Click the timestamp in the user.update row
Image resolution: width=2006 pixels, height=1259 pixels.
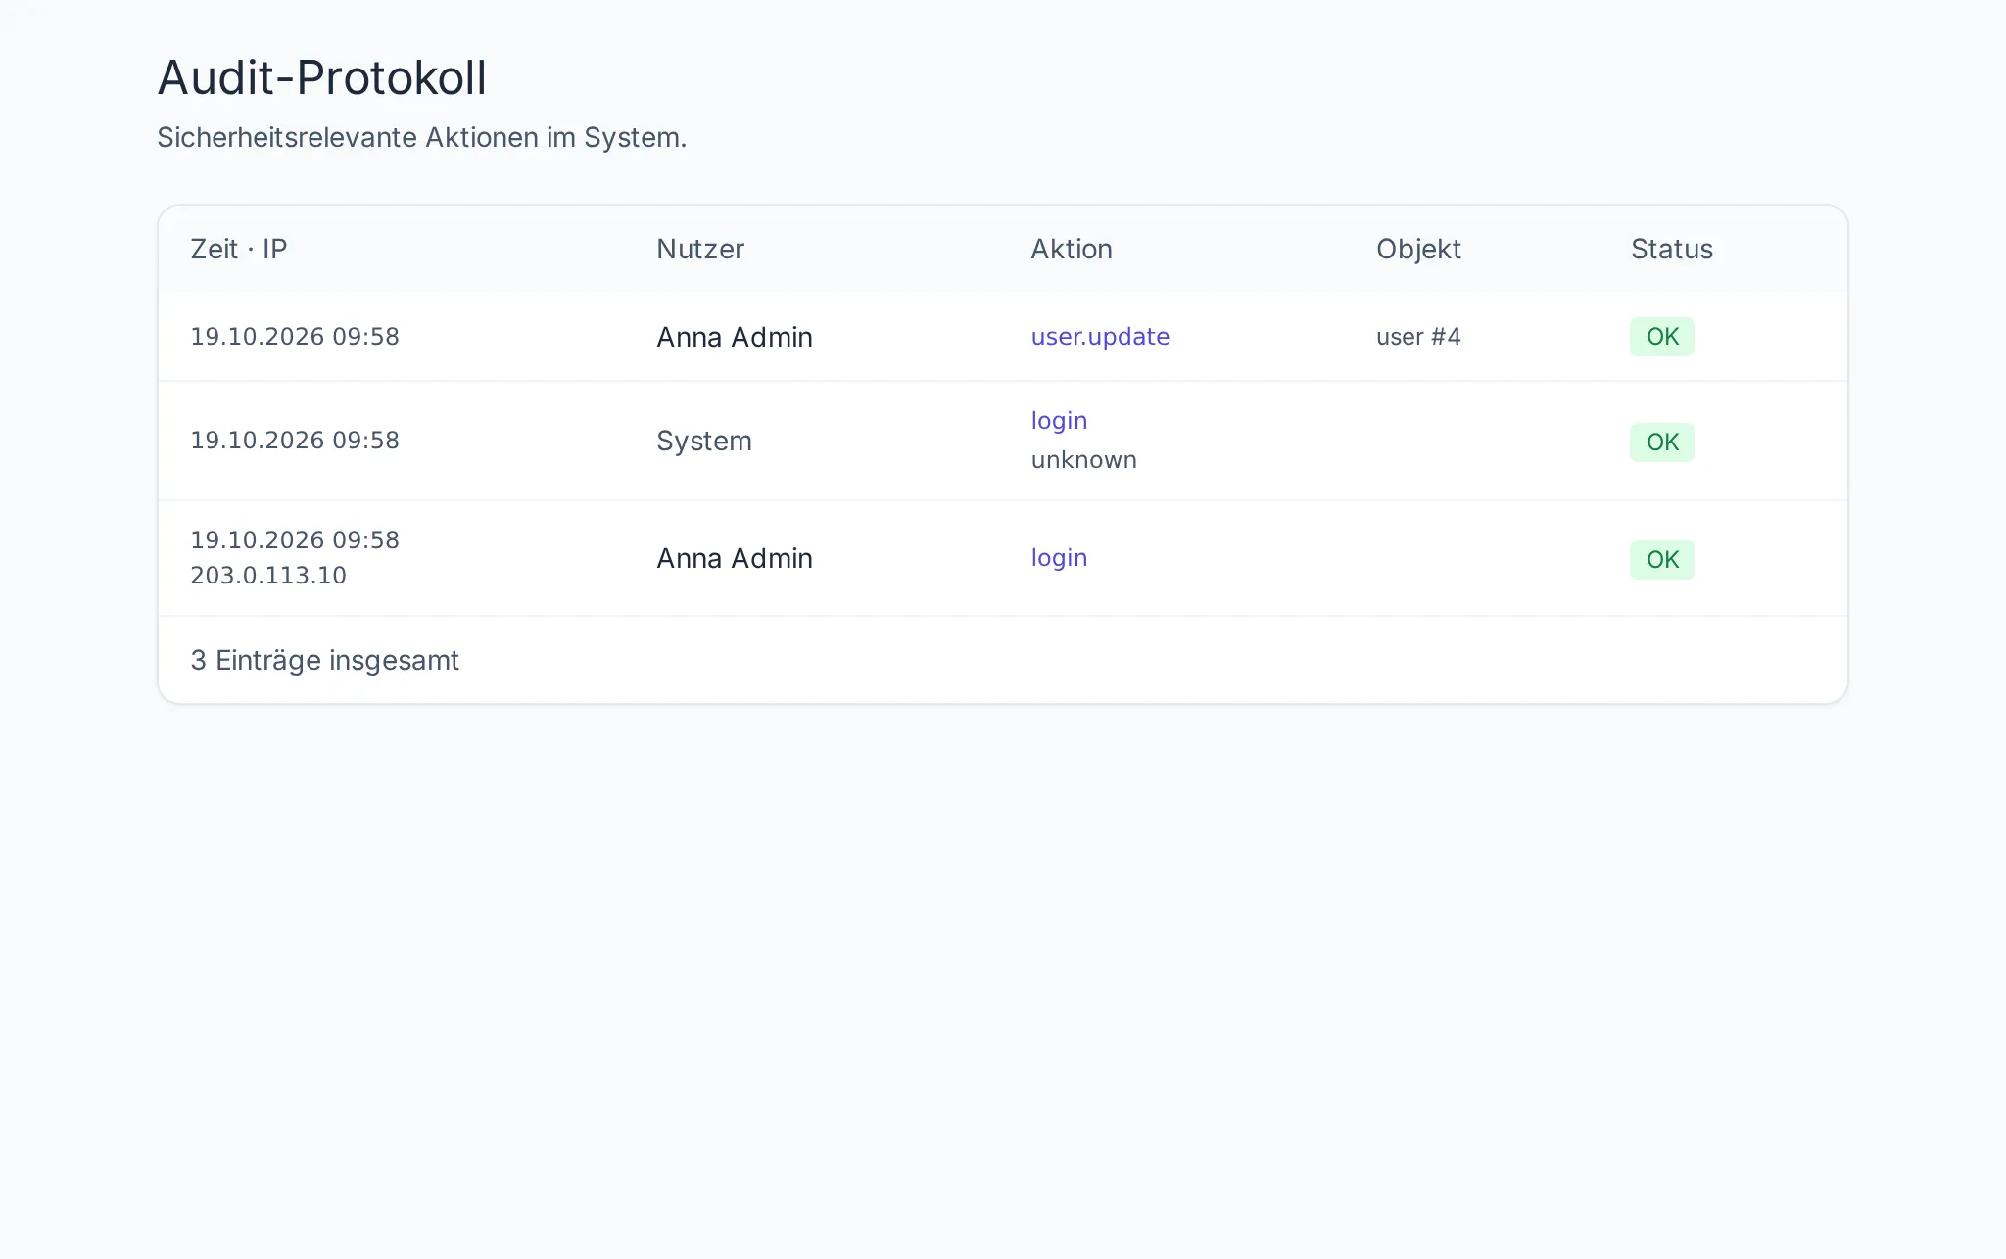[x=295, y=337]
